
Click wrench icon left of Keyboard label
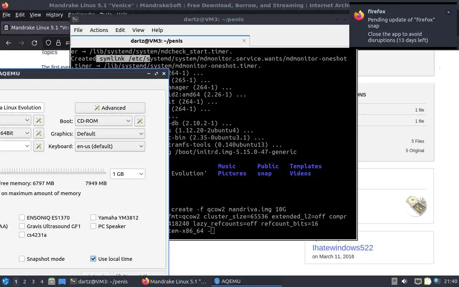(39, 146)
